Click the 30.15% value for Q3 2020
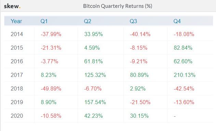 pos(139,116)
